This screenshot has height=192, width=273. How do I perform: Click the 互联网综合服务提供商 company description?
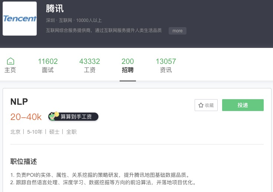click(x=104, y=30)
